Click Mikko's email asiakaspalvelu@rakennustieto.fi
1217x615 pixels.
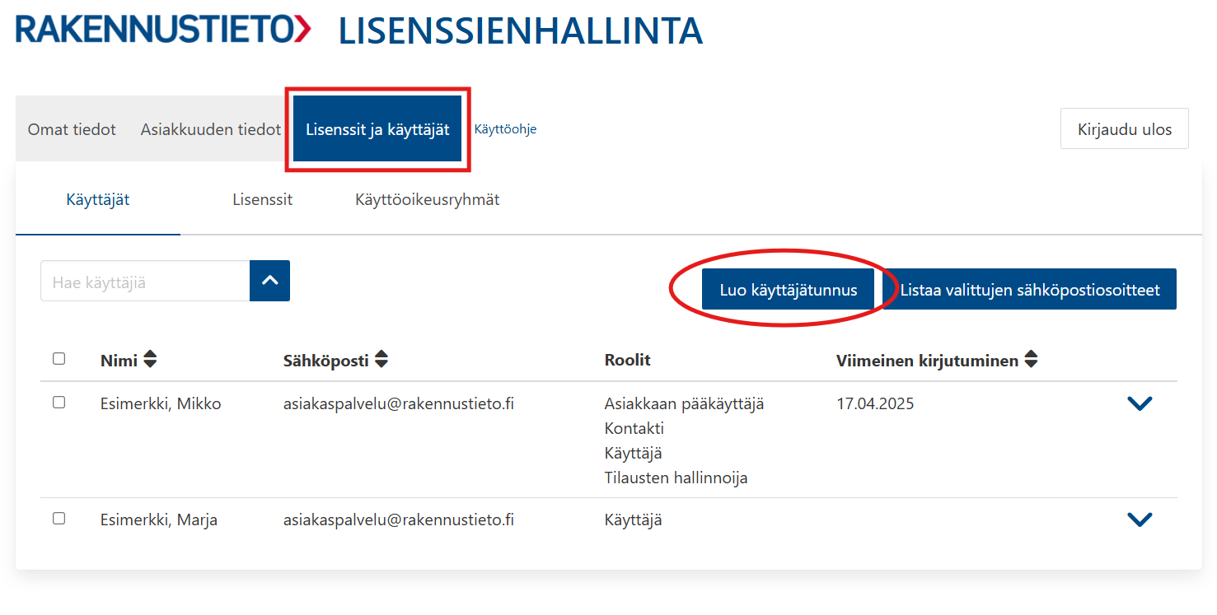pos(399,404)
